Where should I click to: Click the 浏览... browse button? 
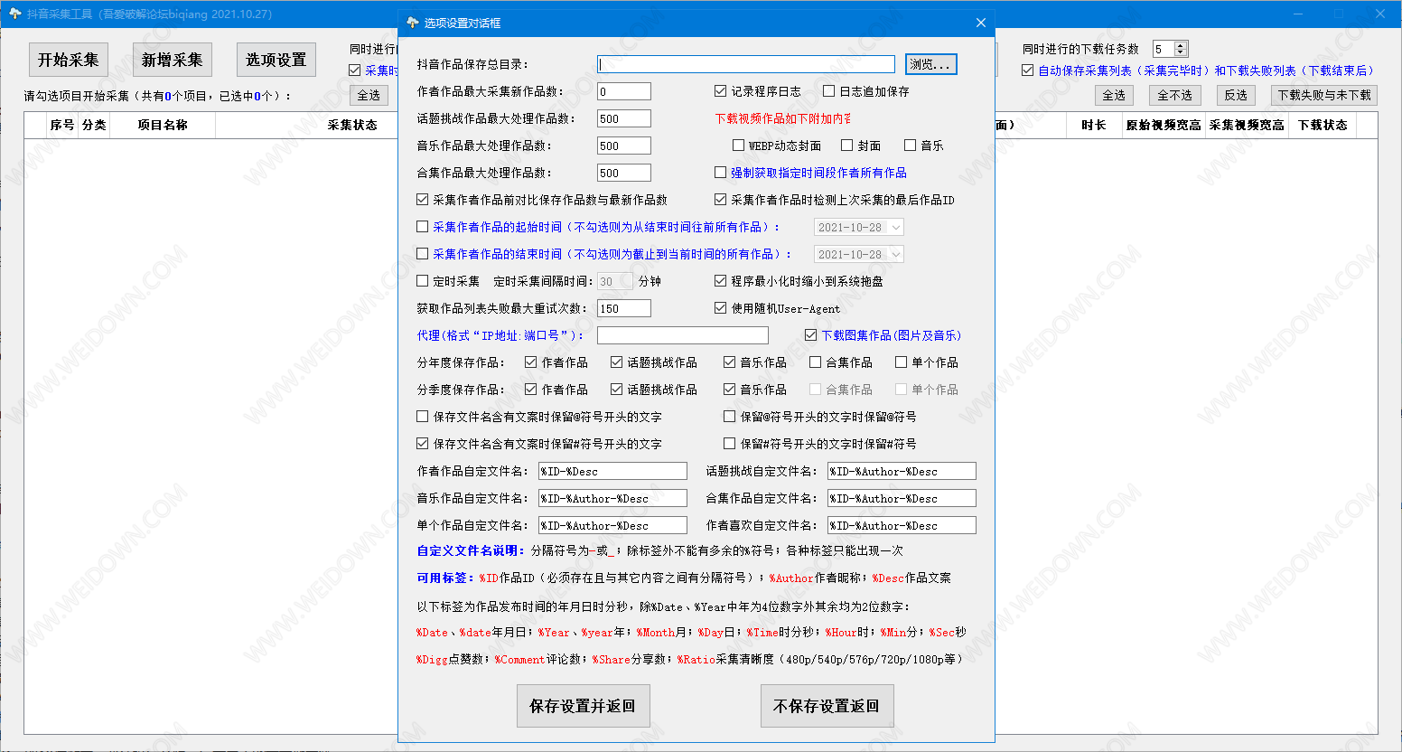pyautogui.click(x=930, y=64)
